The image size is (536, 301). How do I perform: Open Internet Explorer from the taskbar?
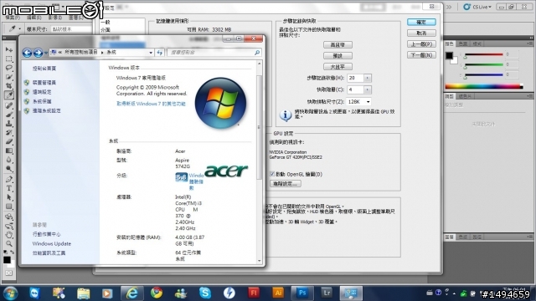[132, 293]
